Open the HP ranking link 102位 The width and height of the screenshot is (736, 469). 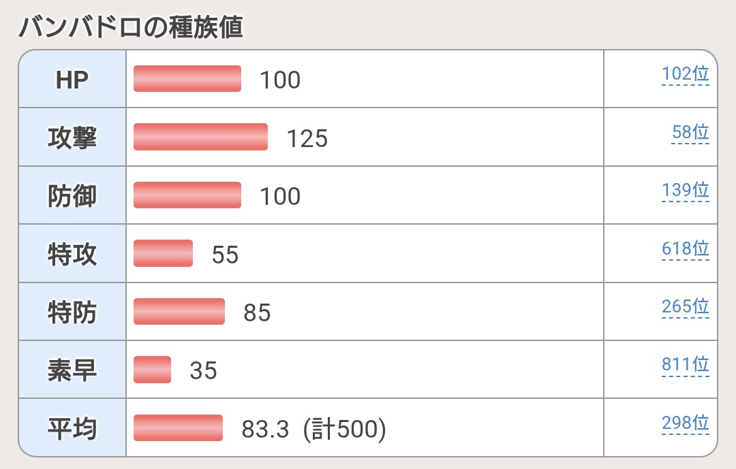pyautogui.click(x=685, y=74)
